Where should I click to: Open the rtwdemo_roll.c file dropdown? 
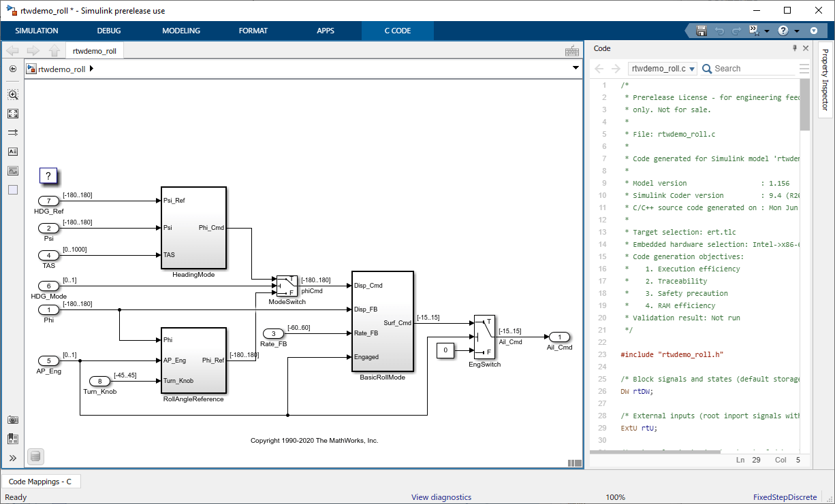tap(662, 69)
